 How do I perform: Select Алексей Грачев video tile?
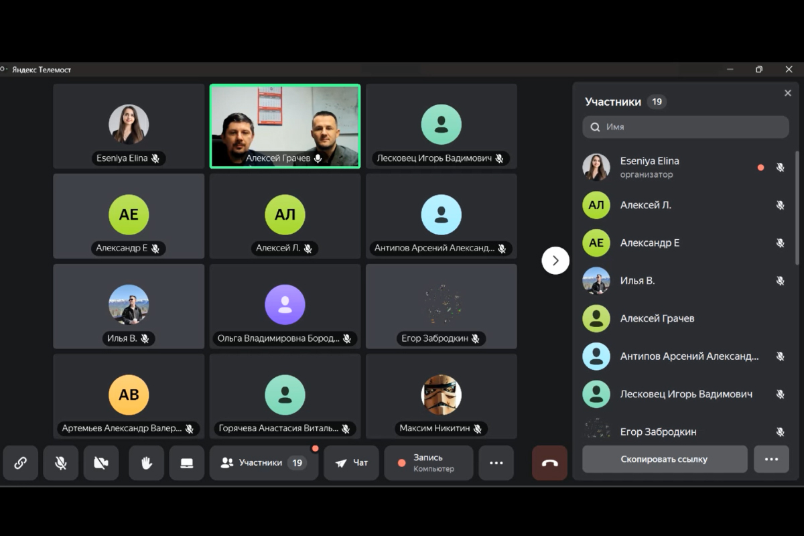[x=285, y=125]
